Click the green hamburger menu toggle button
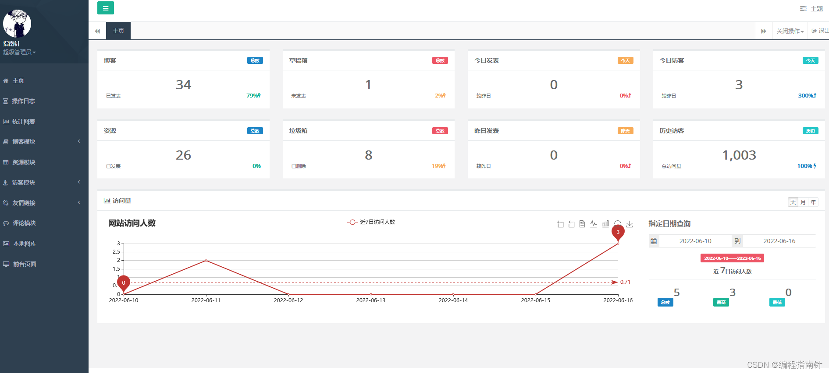 click(x=105, y=8)
